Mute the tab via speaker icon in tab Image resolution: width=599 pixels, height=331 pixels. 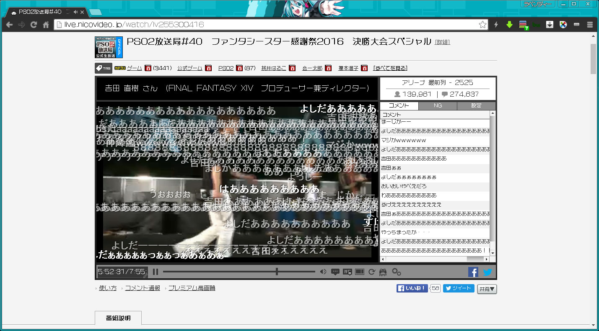[x=75, y=12]
